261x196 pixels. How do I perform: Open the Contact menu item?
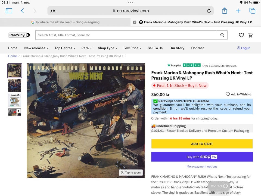click(197, 48)
